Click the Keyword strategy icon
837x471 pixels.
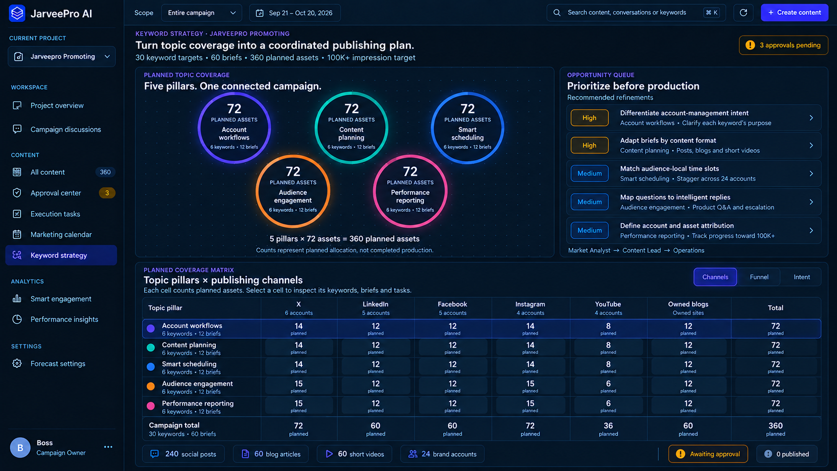(x=17, y=255)
